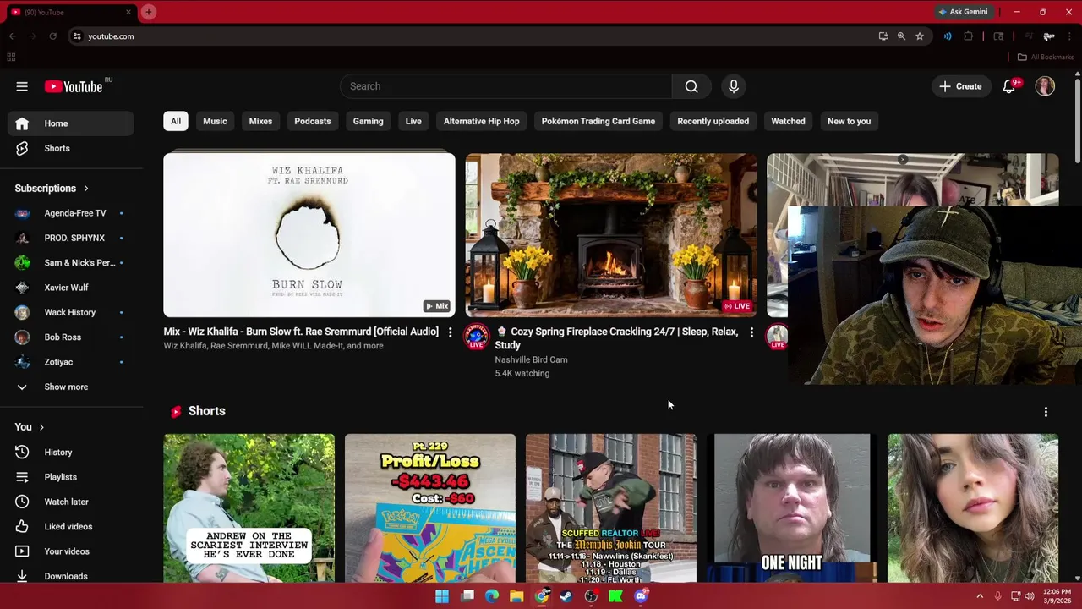Open Agenda-Free TV subscription
The image size is (1082, 609).
(71, 213)
